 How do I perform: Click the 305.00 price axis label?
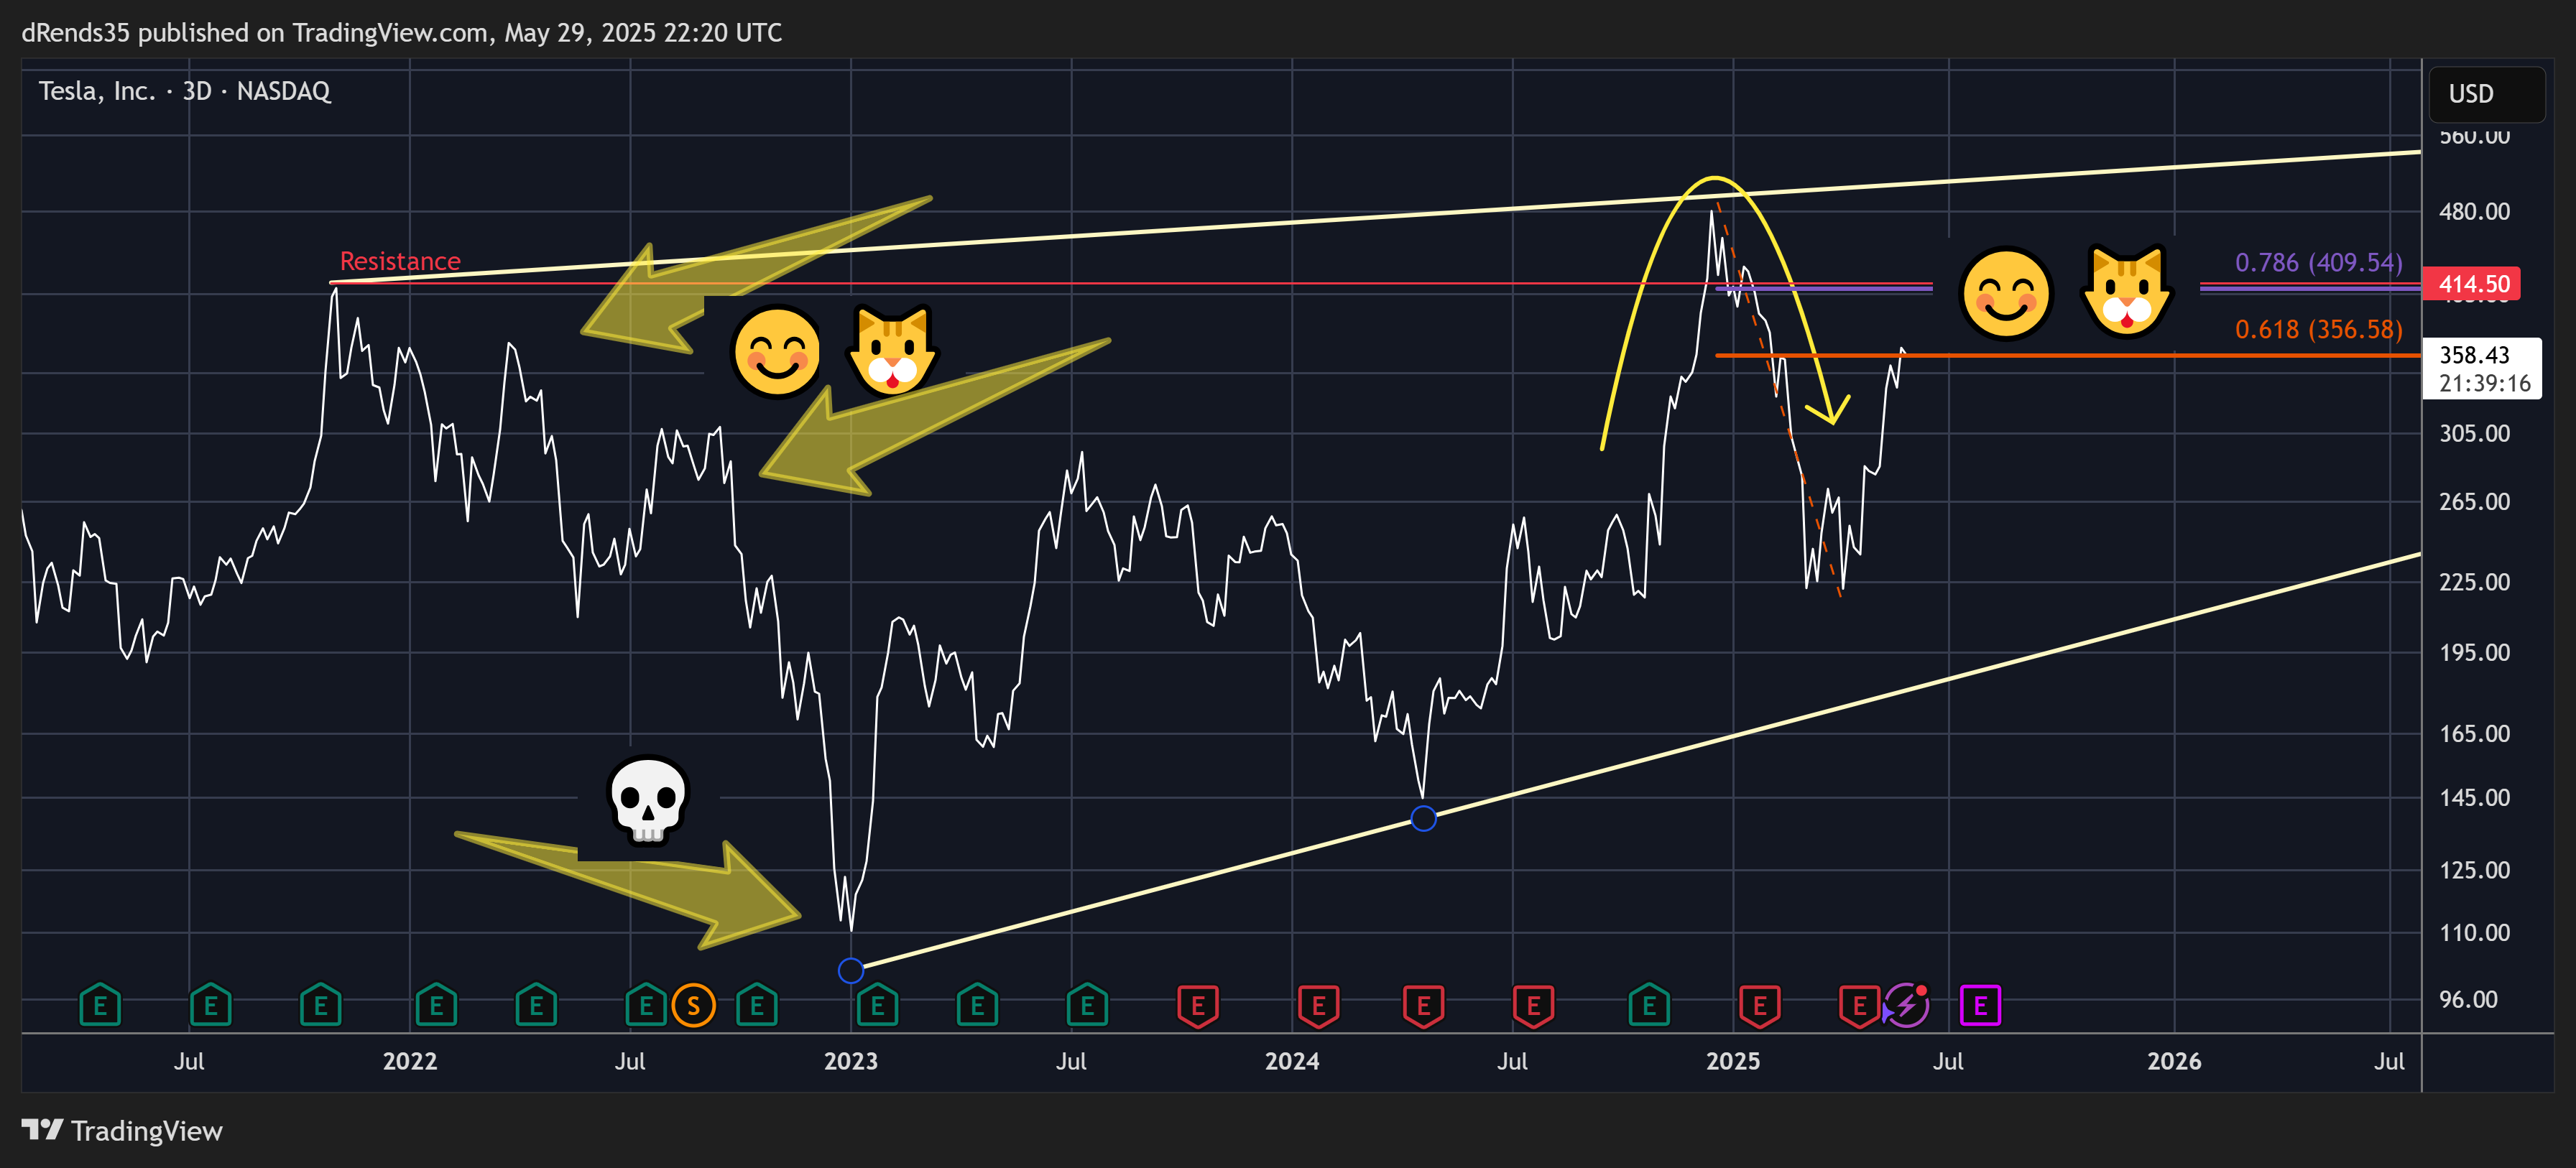tap(2473, 433)
